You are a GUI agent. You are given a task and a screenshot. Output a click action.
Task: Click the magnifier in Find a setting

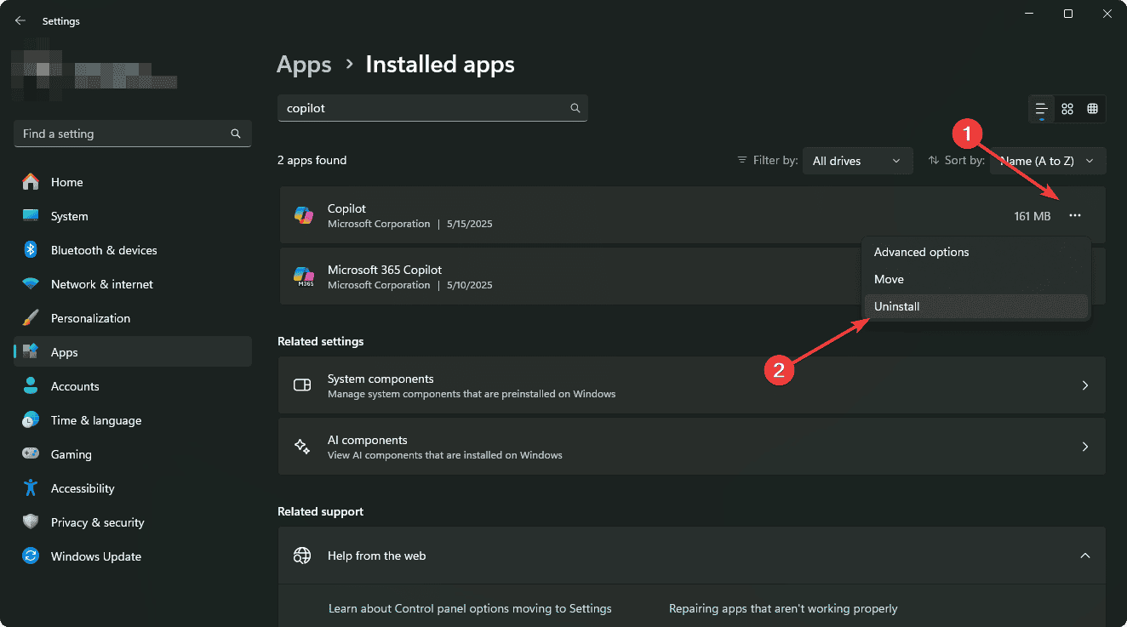(x=236, y=134)
